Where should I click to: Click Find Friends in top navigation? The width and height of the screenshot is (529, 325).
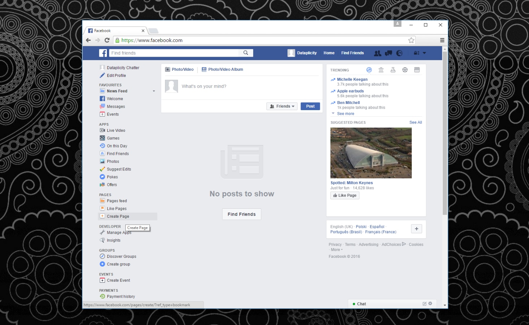click(x=352, y=53)
